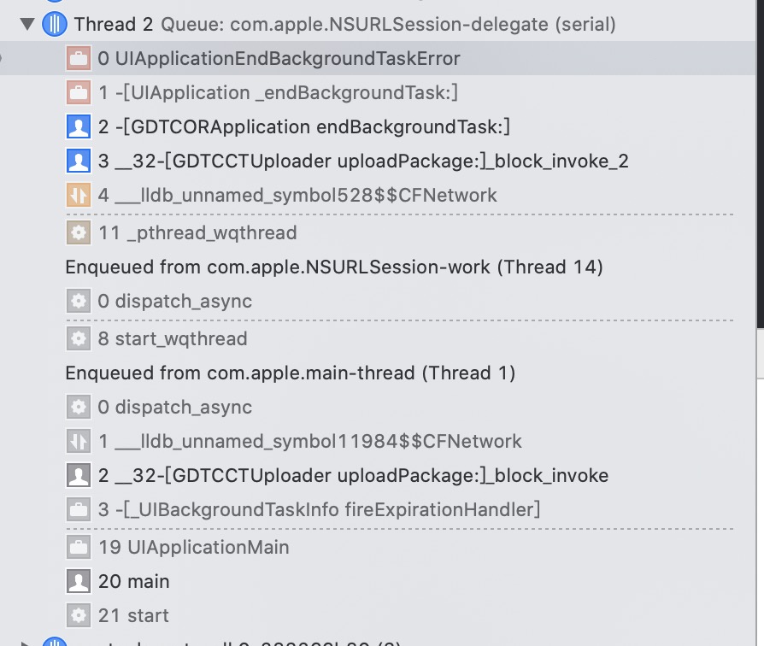Image resolution: width=764 pixels, height=646 pixels.
Task: Select frame 3 _UIBackgroundTaskInfo fireExpirationHandler
Action: point(378,509)
